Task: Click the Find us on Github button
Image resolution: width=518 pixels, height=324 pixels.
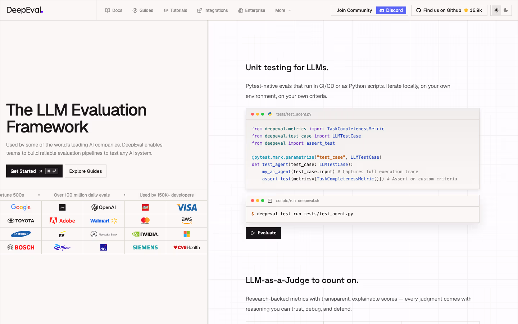Action: coord(449,10)
